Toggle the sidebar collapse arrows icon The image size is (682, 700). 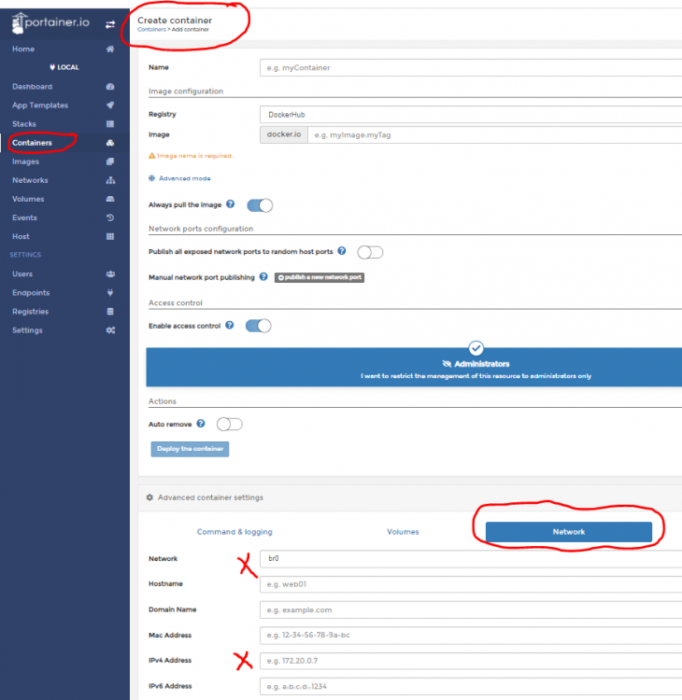point(110,24)
